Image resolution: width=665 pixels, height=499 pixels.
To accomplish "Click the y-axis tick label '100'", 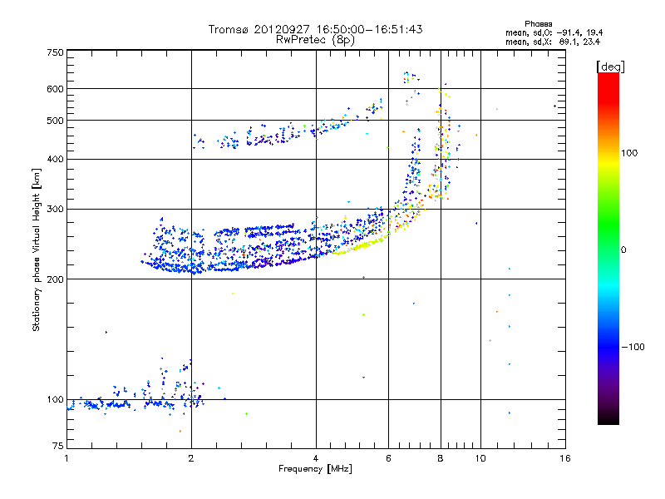I will point(56,400).
